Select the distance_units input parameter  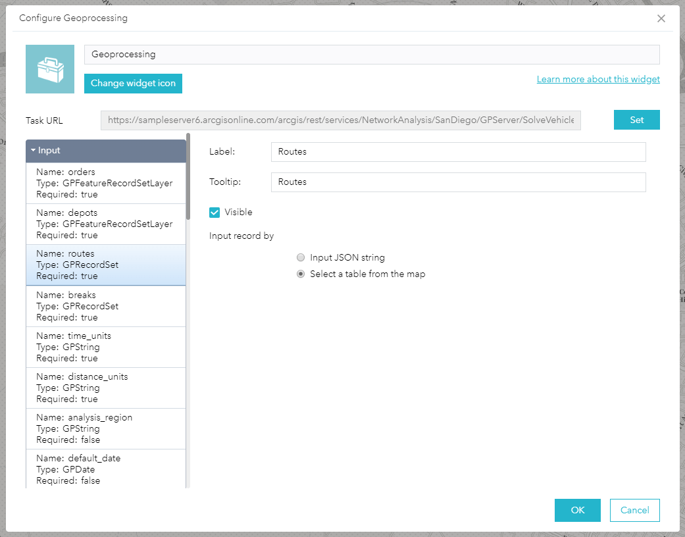106,388
